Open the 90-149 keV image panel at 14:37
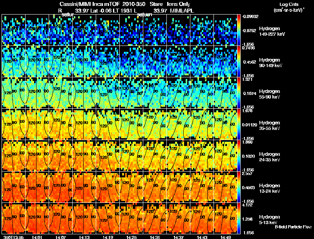314x239 pixels. point(179,61)
